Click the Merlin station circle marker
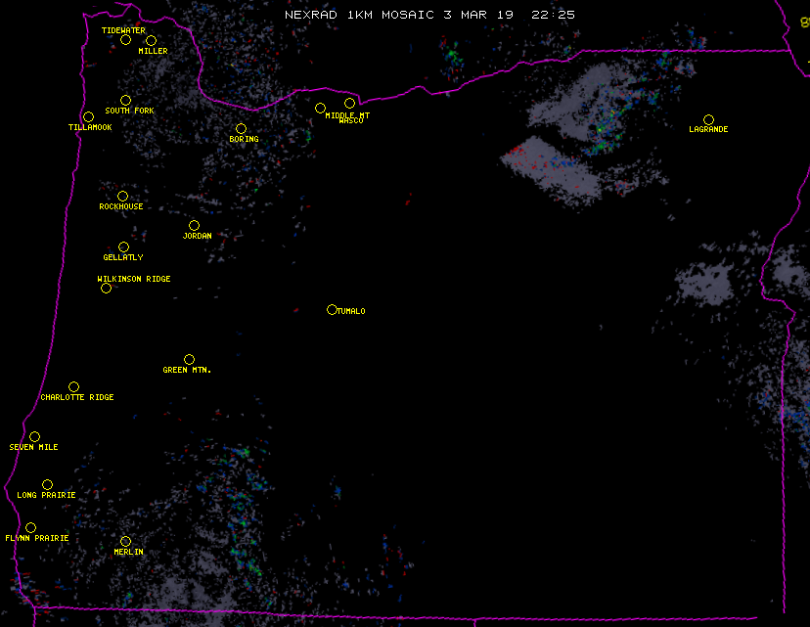Image resolution: width=810 pixels, height=627 pixels. (125, 541)
